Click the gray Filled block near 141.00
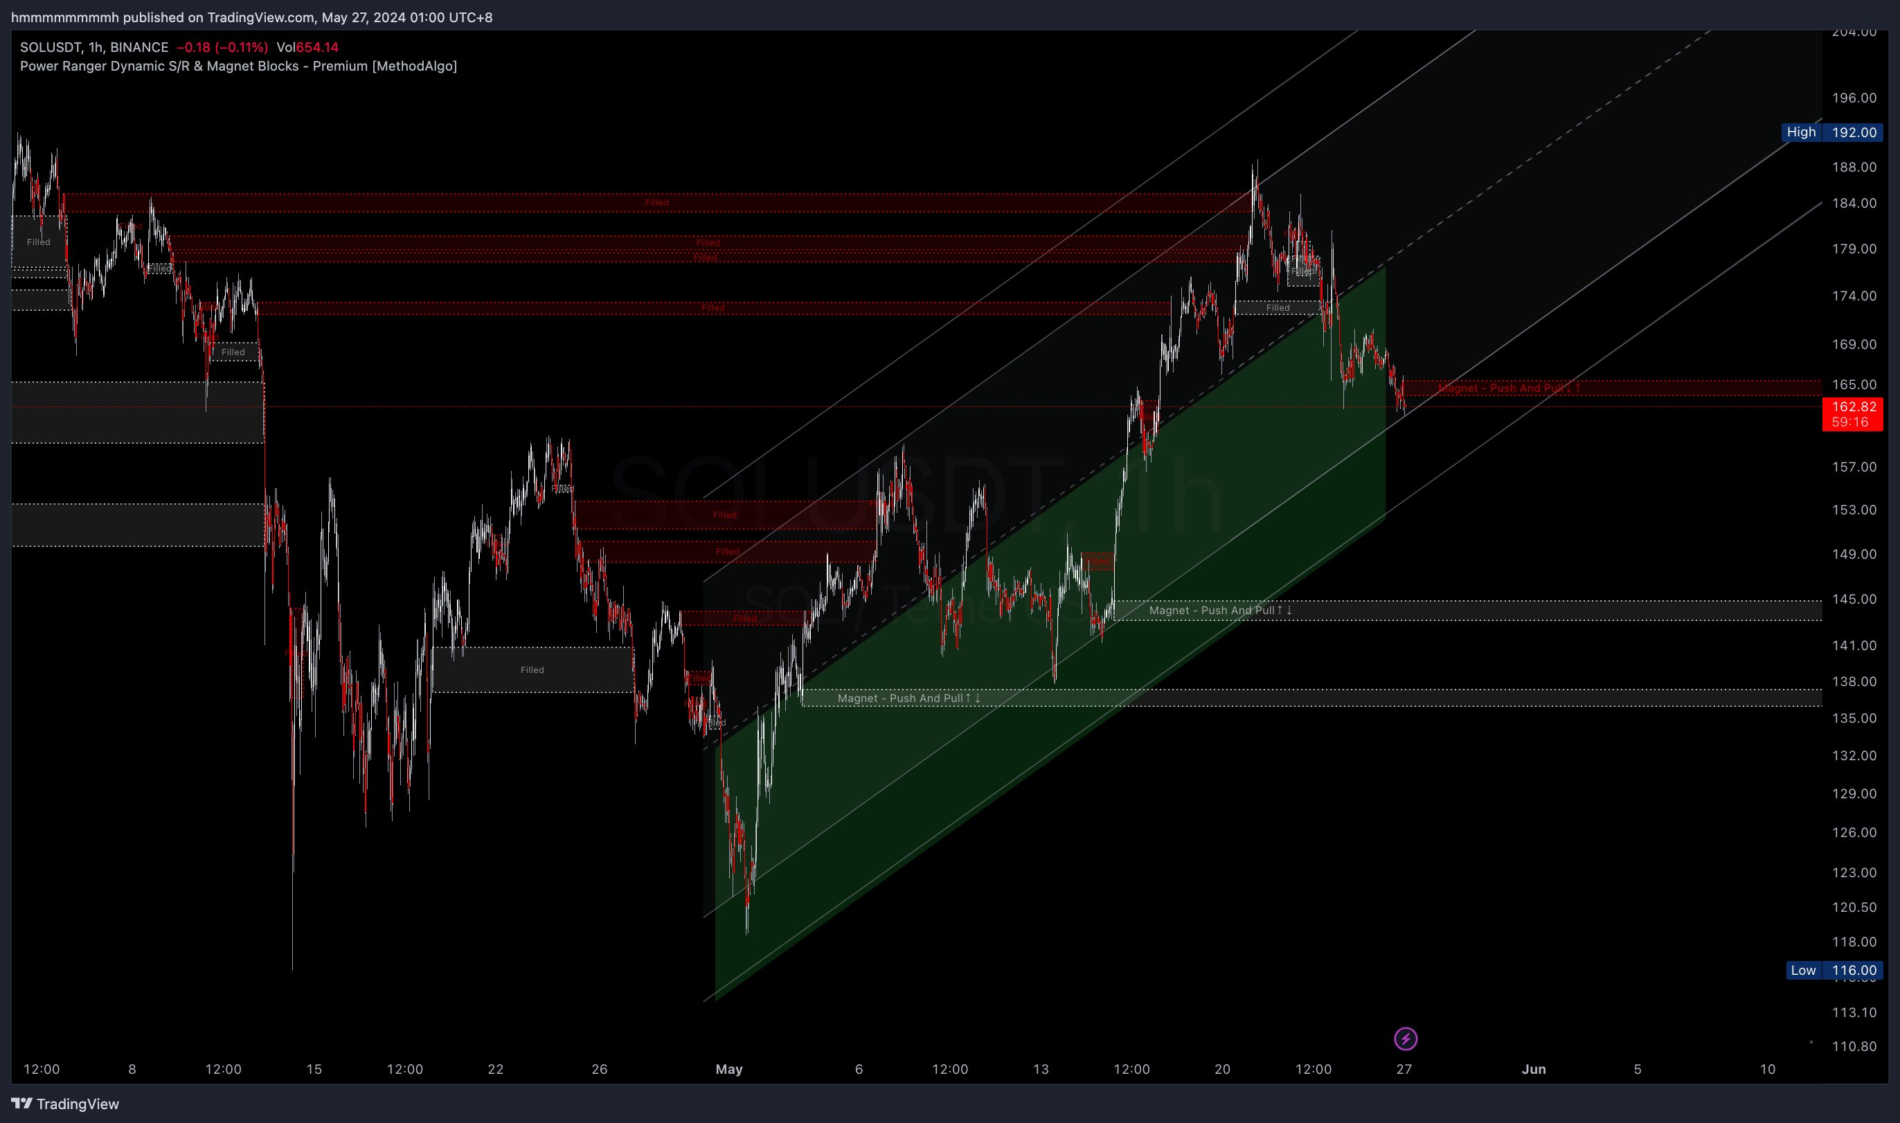Screen dimensions: 1900x1123 point(532,670)
